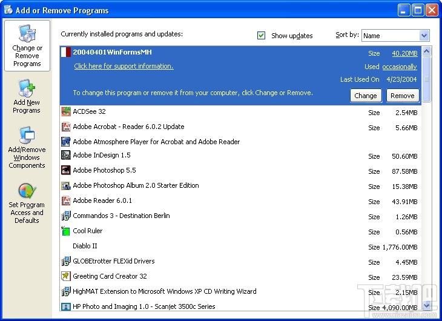Select Diablo II in program list
442x321 pixels.
pos(85,247)
